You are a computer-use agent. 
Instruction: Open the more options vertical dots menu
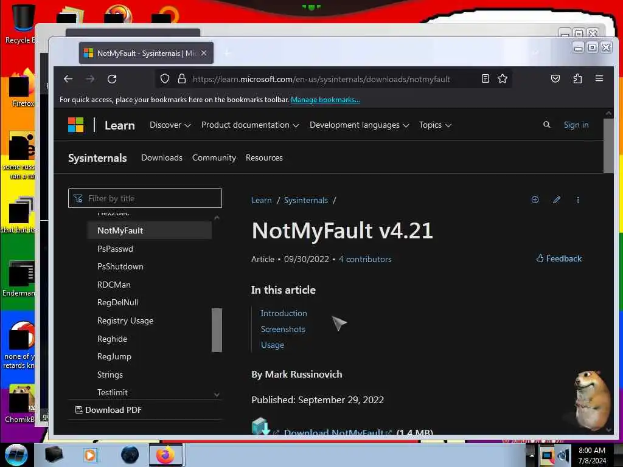578,199
